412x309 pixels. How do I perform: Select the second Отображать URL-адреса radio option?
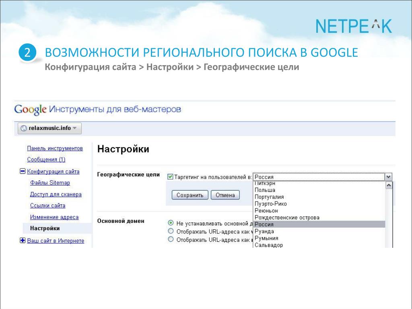pos(171,239)
